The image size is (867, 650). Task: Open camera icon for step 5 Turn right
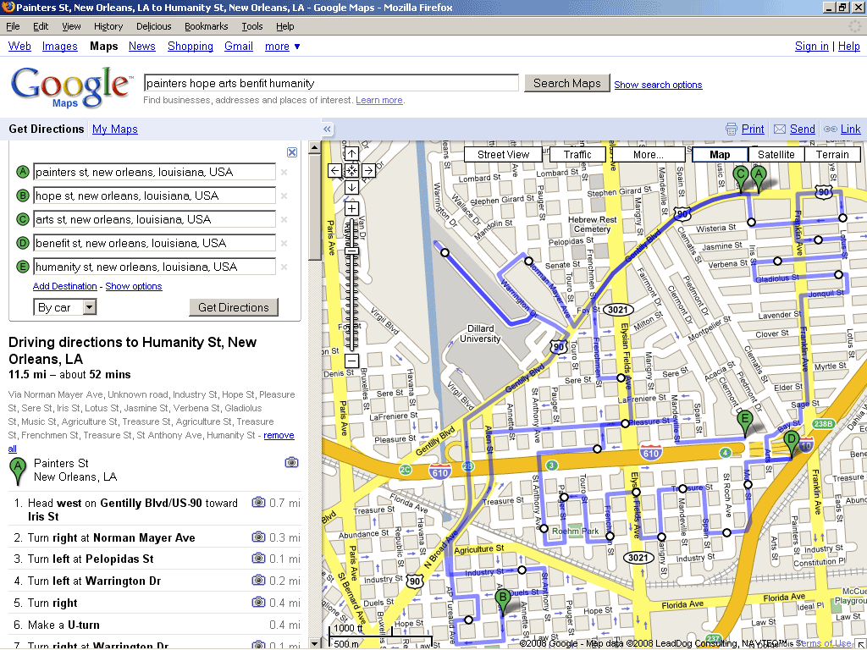[258, 603]
